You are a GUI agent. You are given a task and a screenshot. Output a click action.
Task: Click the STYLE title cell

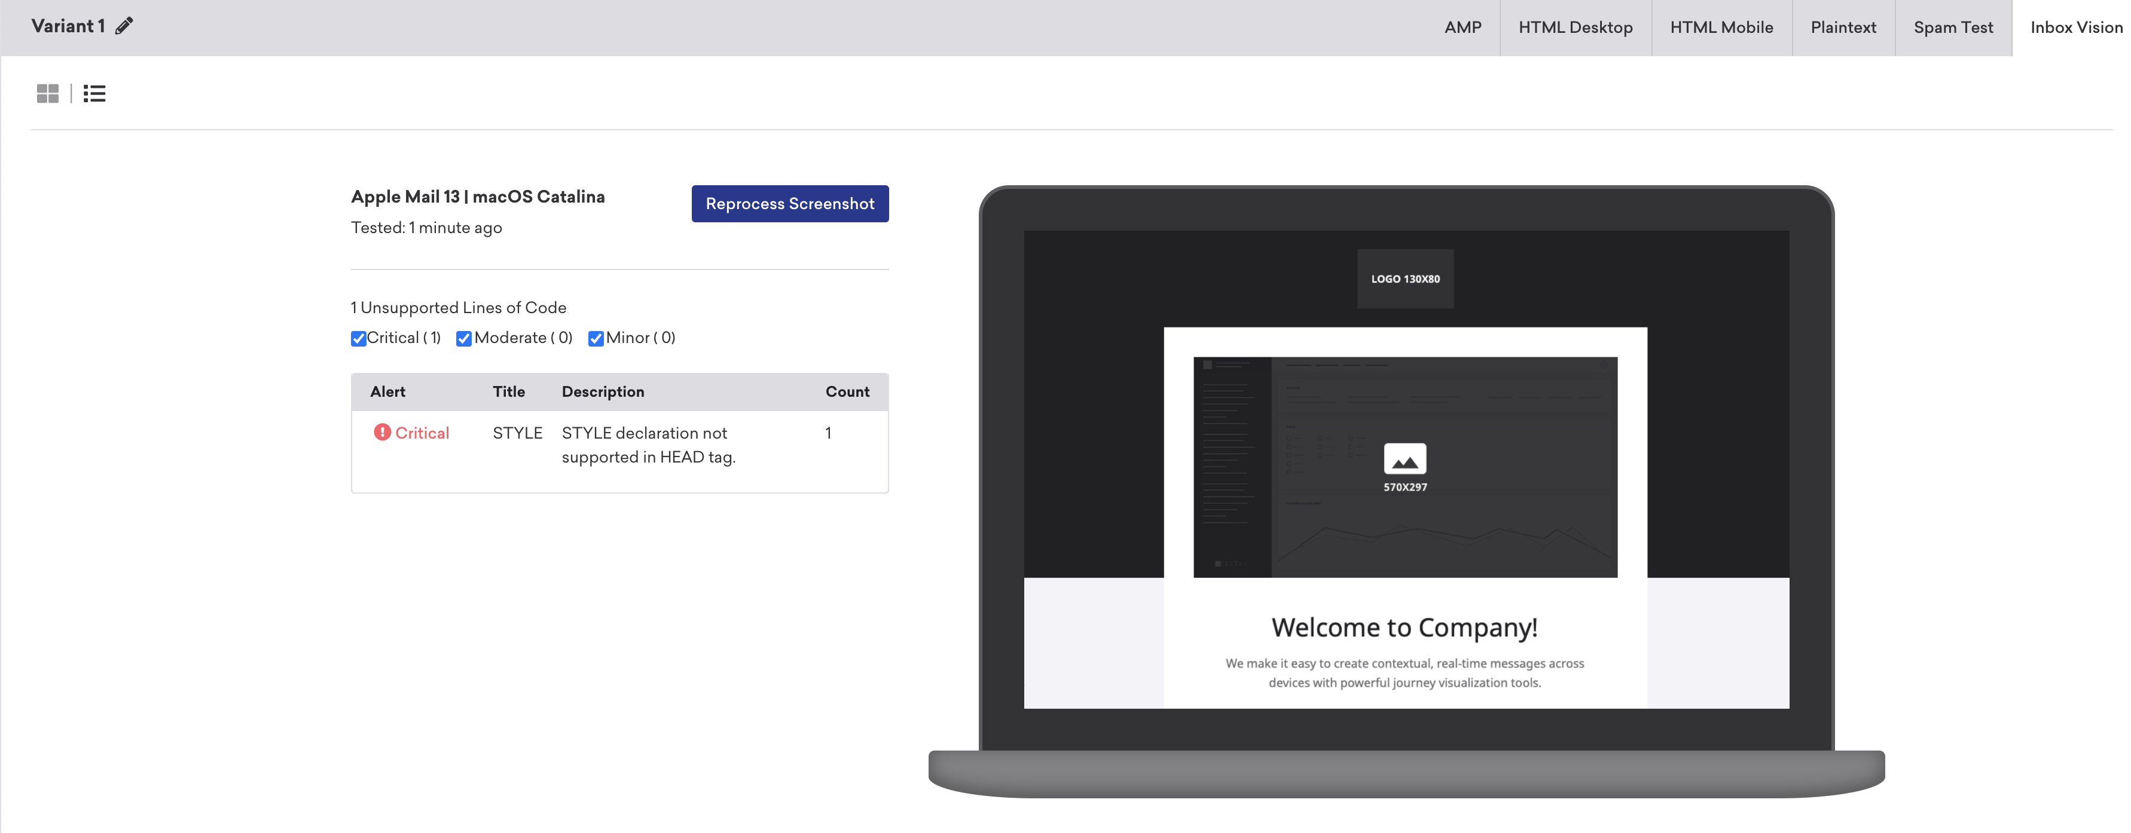[517, 432]
